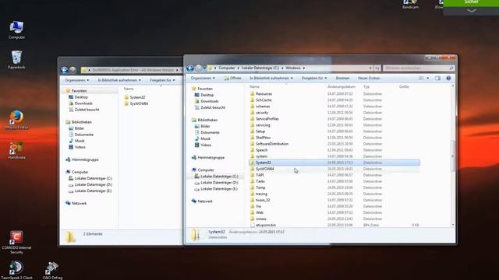This screenshot has height=280, width=499.
Task: Go back in the Windows folder window
Action: [x=190, y=68]
